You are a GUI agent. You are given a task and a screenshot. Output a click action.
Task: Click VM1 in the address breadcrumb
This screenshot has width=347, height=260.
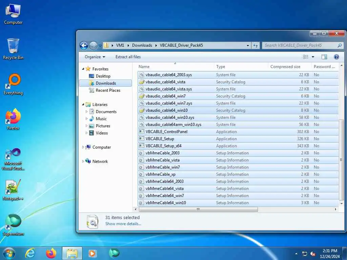120,45
